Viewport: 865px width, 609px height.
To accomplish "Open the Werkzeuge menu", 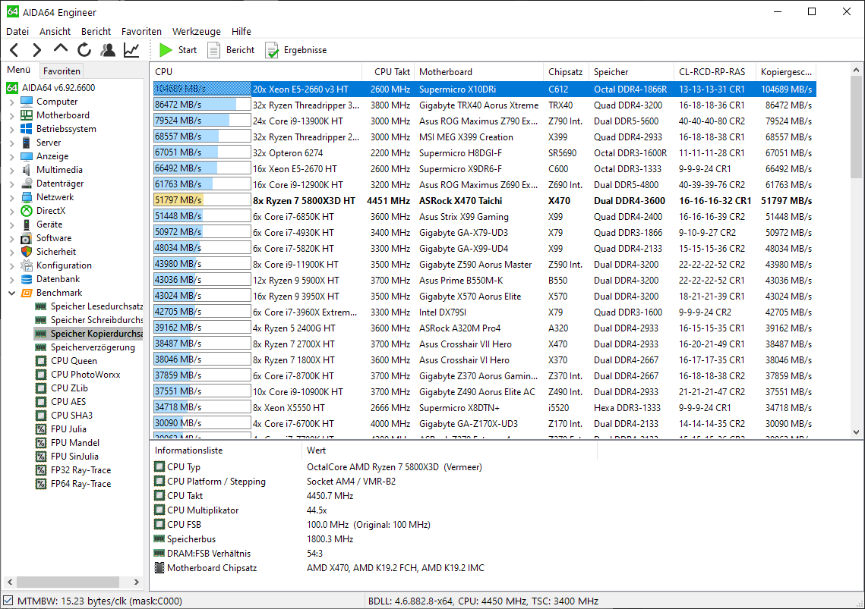I will tap(197, 31).
